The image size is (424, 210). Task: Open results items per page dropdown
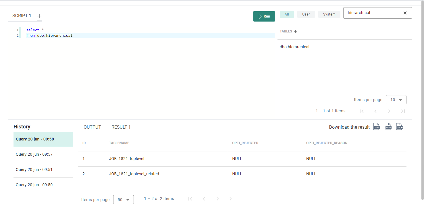[124, 200]
